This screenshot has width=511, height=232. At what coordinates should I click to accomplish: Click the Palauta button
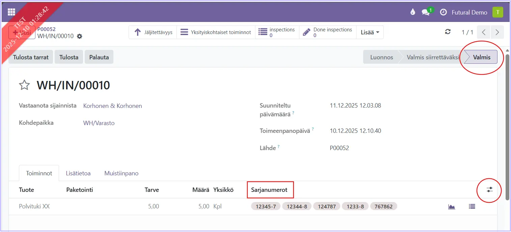click(99, 57)
